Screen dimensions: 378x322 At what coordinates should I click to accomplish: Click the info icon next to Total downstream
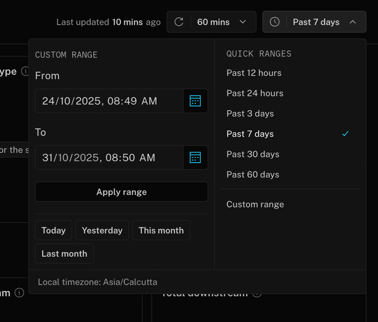pyautogui.click(x=257, y=293)
